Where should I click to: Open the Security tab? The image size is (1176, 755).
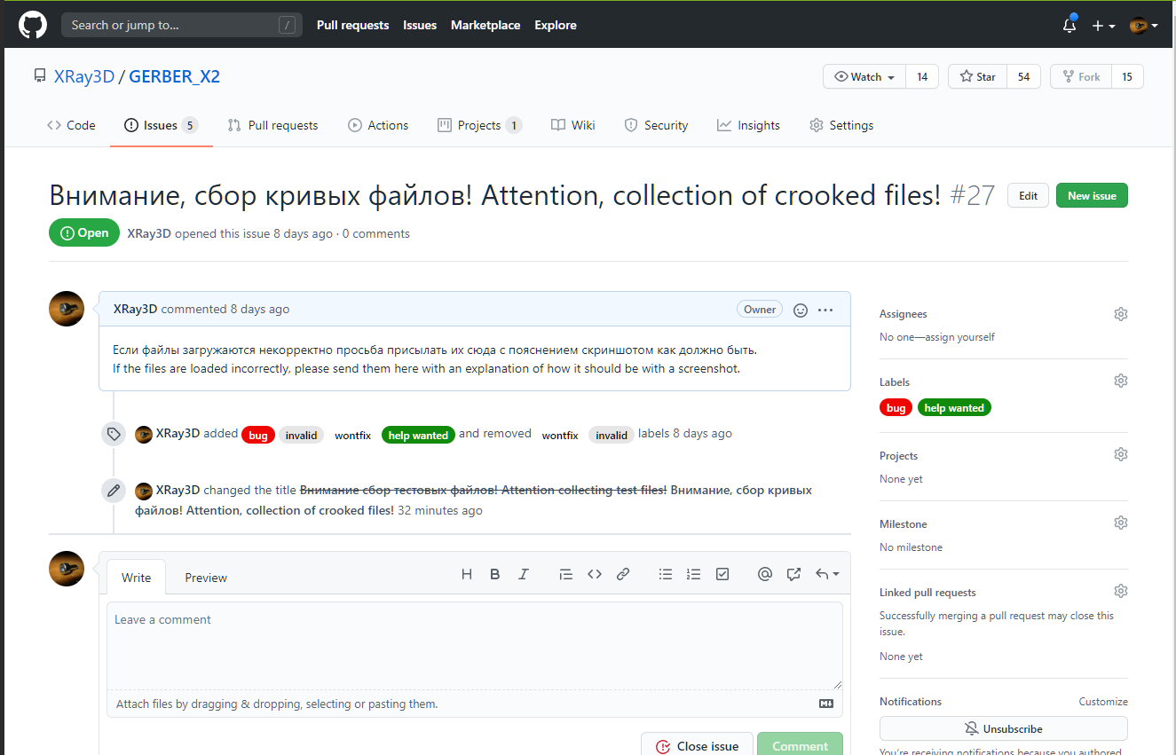tap(656, 125)
